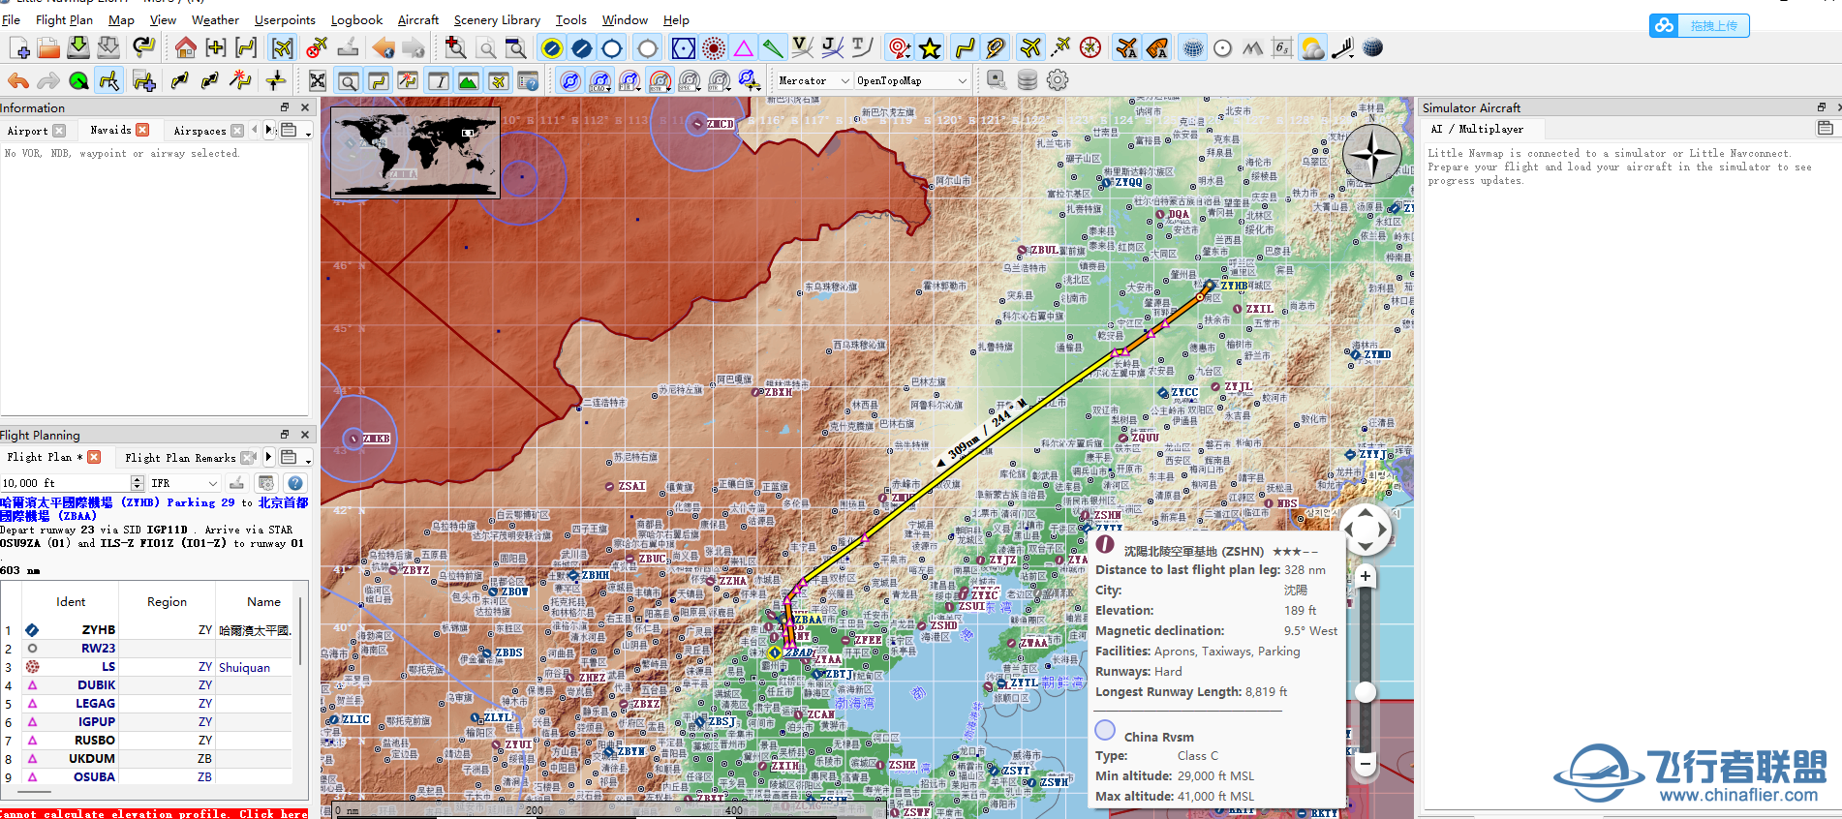Click the compass rose on map

click(x=1372, y=154)
